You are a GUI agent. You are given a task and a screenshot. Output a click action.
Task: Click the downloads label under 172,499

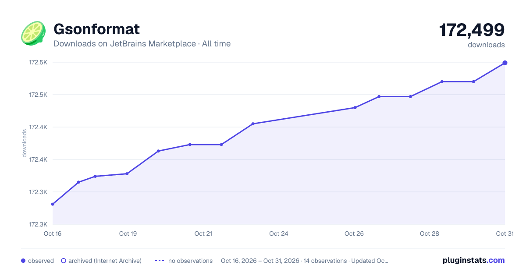[486, 45]
